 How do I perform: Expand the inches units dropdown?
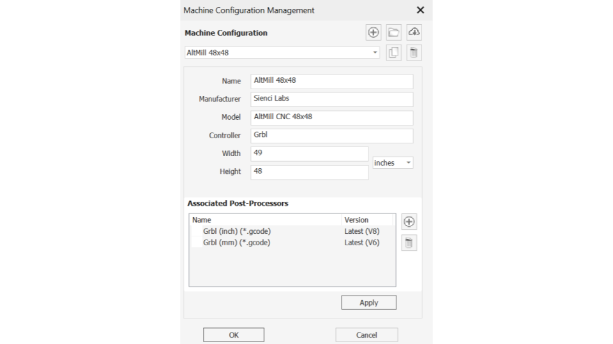(393, 163)
